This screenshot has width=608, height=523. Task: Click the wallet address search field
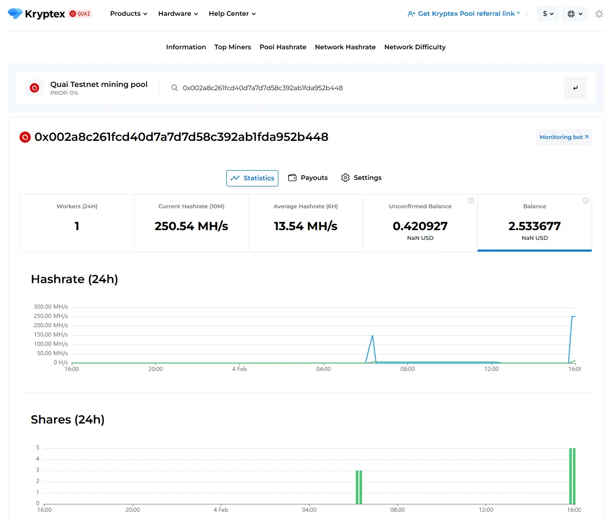363,88
